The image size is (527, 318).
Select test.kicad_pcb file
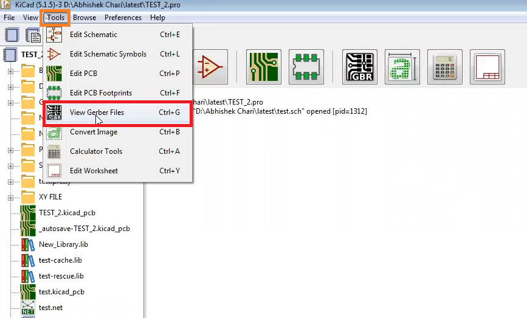[61, 292]
